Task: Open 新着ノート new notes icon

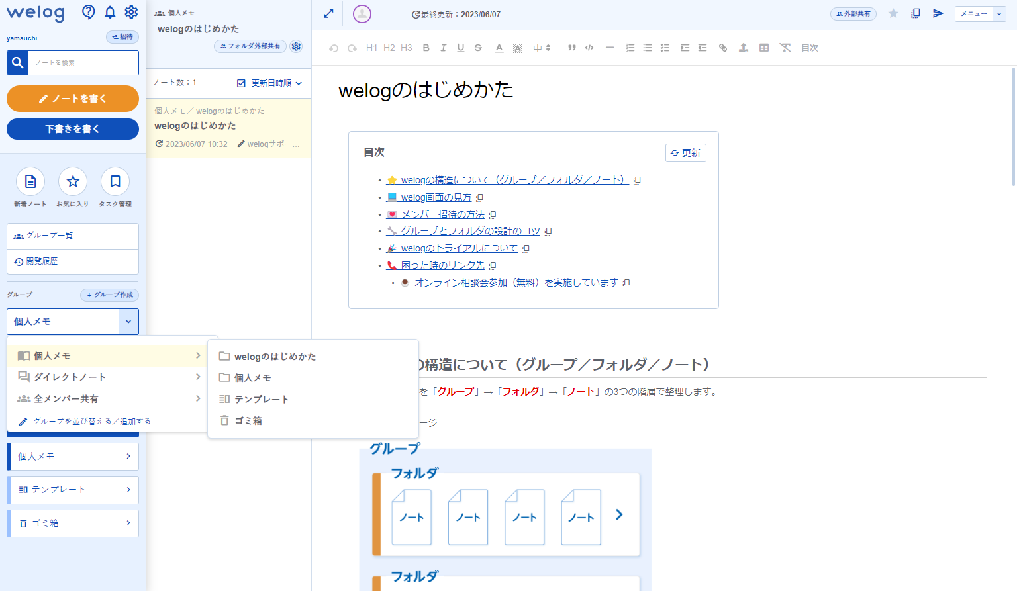Action: [30, 181]
